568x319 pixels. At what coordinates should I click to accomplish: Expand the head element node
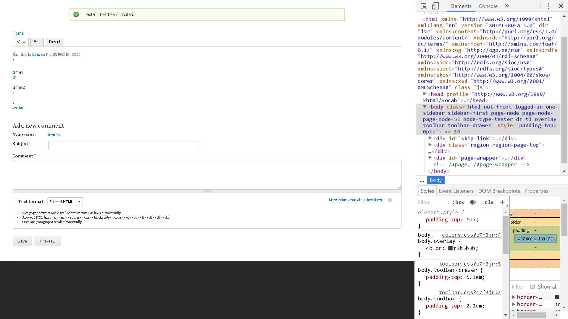(425, 94)
